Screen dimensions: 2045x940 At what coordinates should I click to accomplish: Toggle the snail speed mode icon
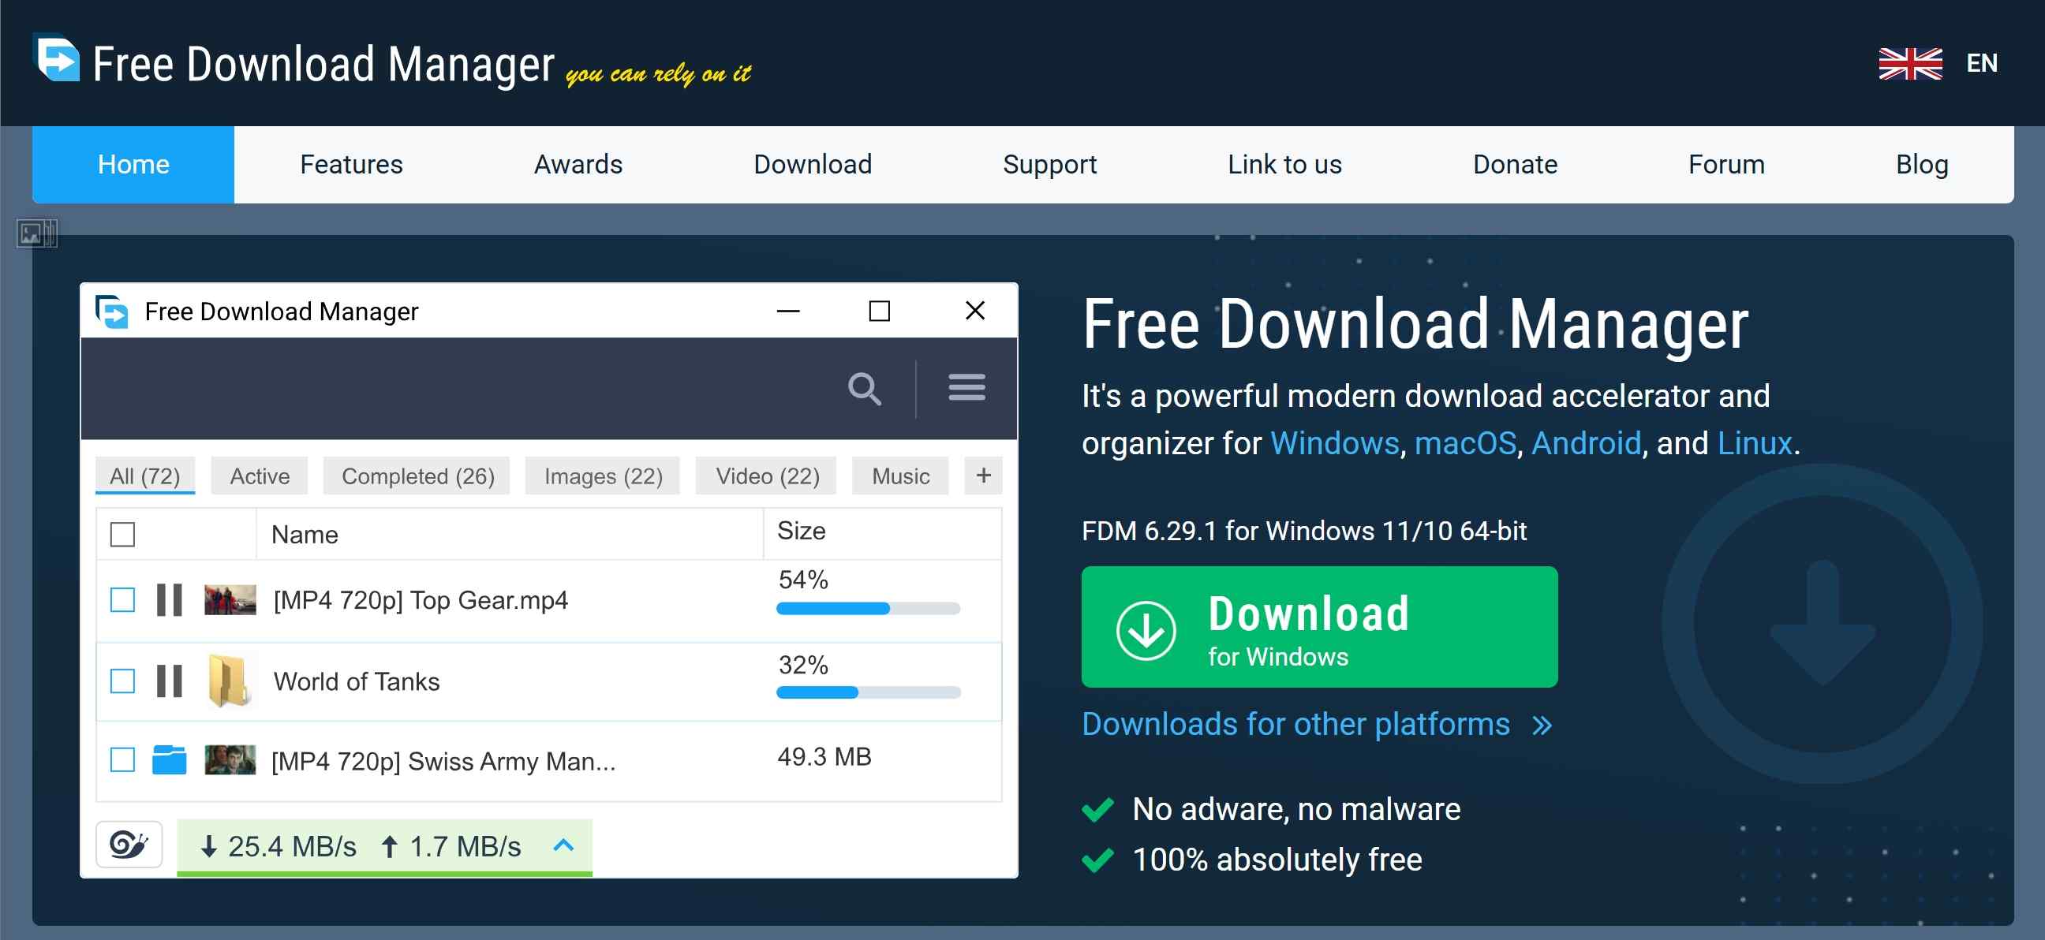click(x=129, y=844)
